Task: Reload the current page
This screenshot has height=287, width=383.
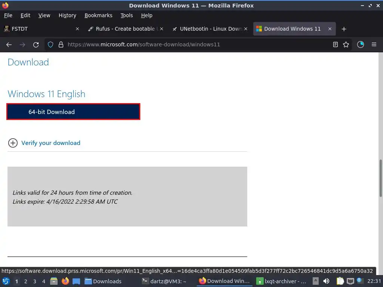Action: tap(36, 45)
